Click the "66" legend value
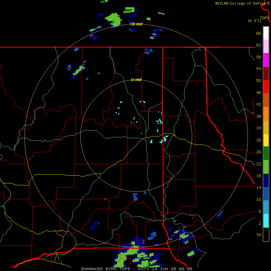Viewport: 271px width, 271px height. coord(259,33)
